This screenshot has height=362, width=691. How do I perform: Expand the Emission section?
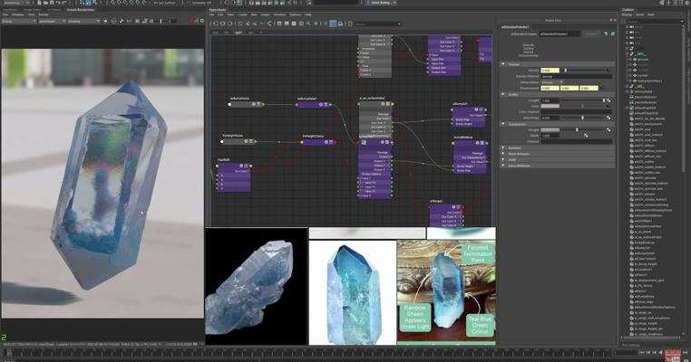tap(502, 148)
